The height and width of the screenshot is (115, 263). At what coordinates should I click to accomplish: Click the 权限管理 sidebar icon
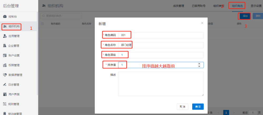coord(5,65)
